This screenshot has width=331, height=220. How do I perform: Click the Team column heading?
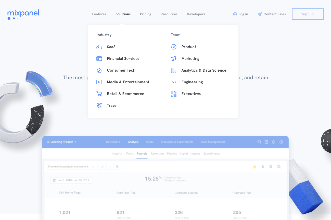coord(176,35)
